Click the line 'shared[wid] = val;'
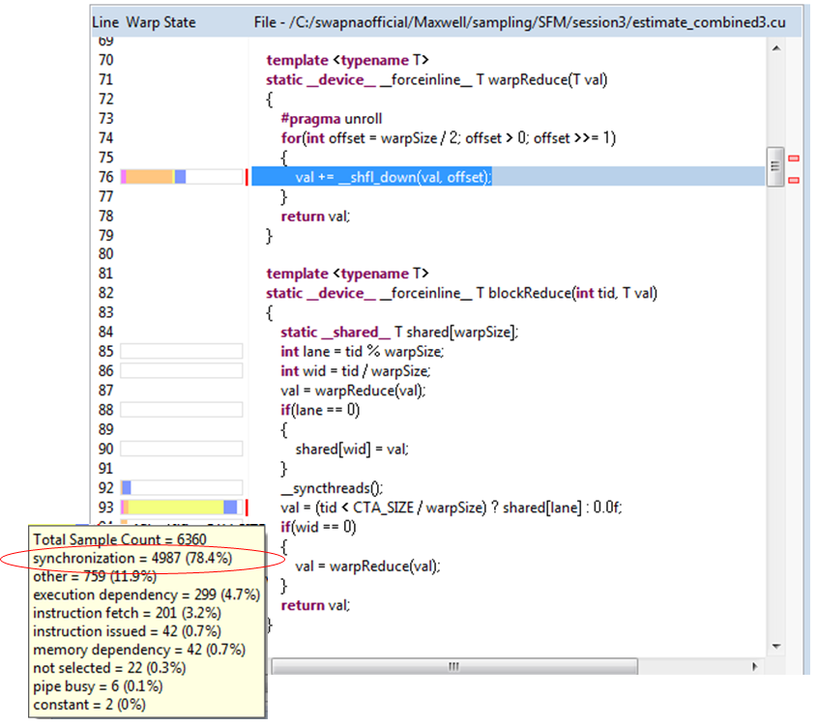Screen dimensions: 817x726 click(352, 449)
